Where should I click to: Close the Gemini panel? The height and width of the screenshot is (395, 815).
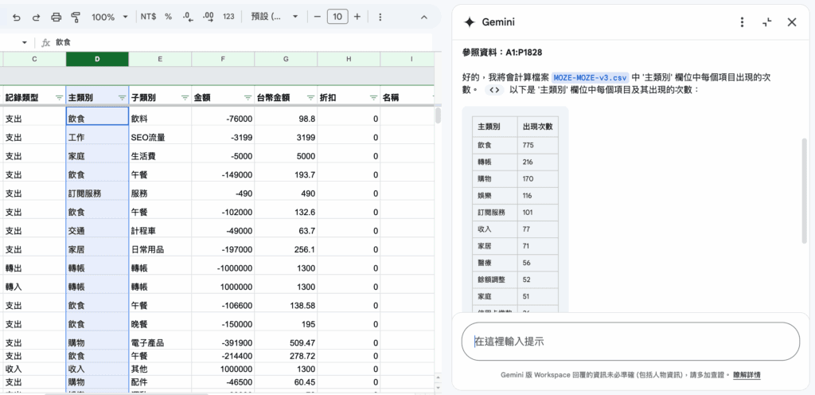(792, 22)
